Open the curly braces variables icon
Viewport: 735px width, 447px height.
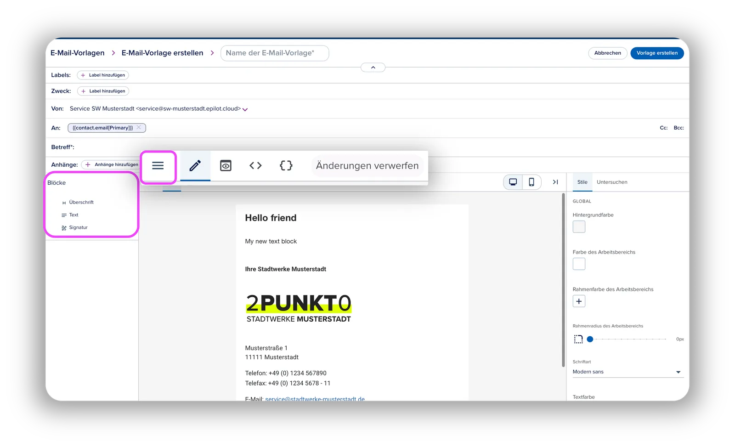(x=286, y=165)
